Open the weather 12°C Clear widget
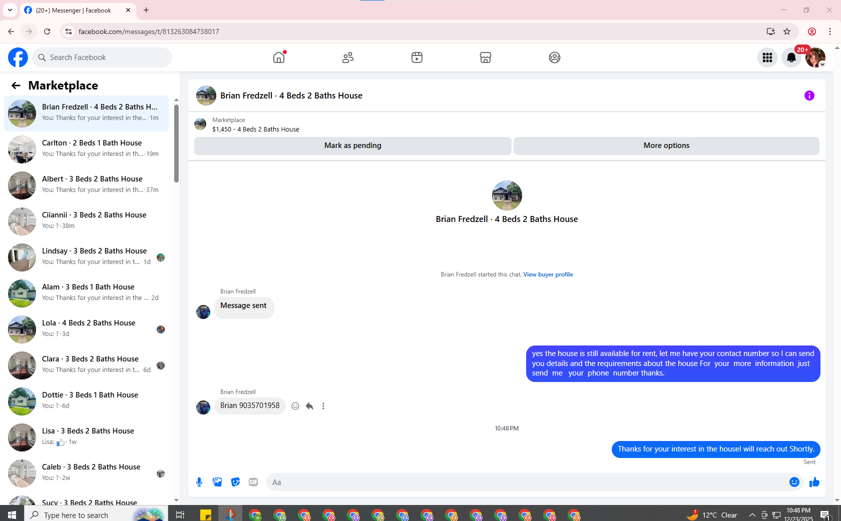Screen dimensions: 841x521 pyautogui.click(x=712, y=514)
